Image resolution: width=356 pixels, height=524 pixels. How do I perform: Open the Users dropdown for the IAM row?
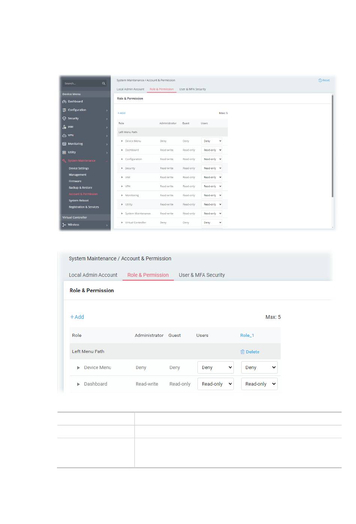[x=212, y=177]
